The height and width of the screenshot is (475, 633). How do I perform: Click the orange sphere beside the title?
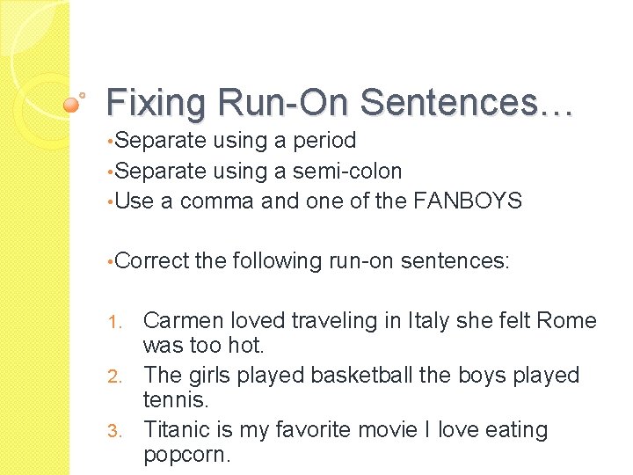71,105
